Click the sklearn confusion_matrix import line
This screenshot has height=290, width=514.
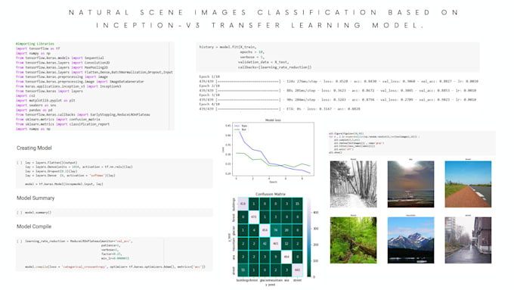tap(57, 119)
